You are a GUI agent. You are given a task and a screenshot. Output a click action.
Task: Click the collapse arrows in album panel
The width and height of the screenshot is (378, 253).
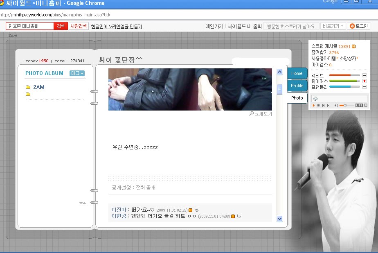[83, 203]
